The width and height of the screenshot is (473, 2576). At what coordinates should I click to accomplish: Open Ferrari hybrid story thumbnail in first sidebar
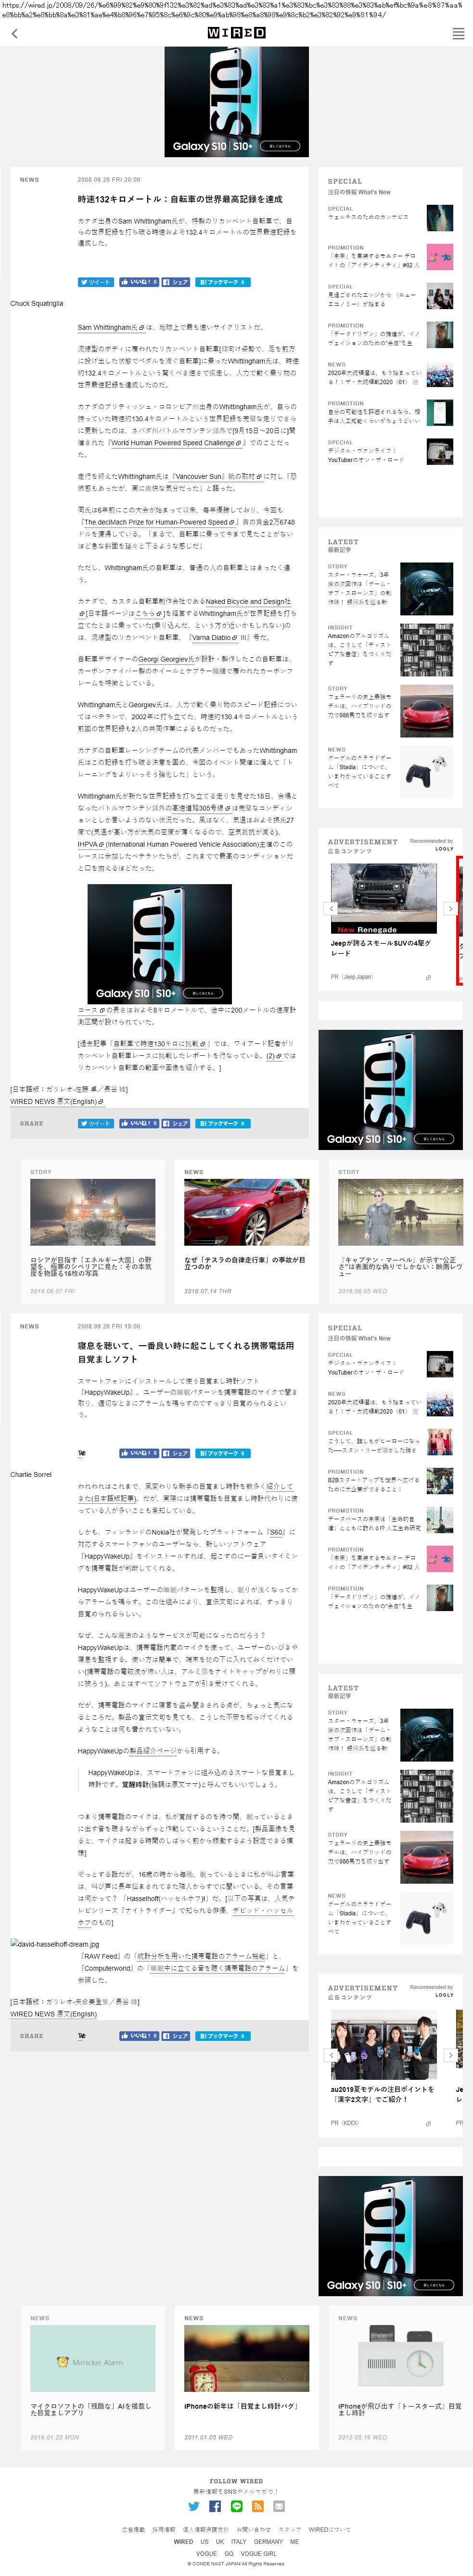pyautogui.click(x=426, y=711)
